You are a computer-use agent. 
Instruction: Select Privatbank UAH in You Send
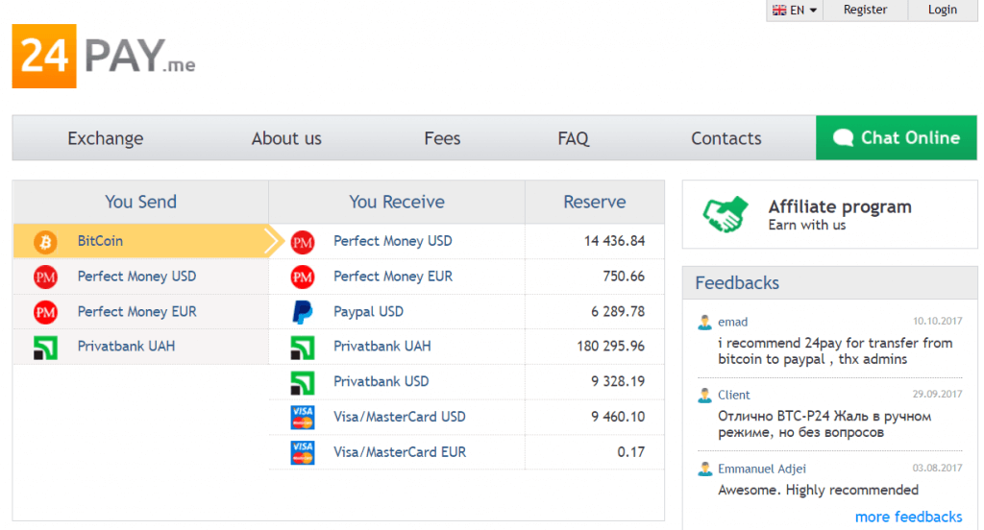pyautogui.click(x=141, y=347)
